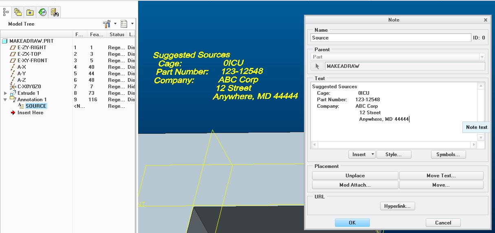Select the E-ZY-RIGHT datum plane
The width and height of the screenshot is (495, 233).
[32, 48]
